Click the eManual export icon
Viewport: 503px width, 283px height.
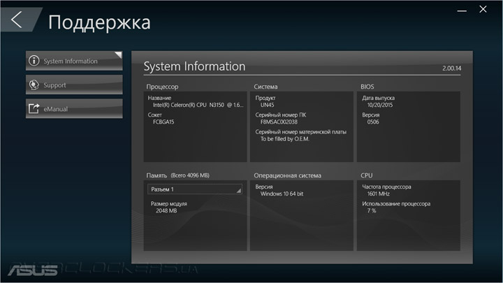[34, 109]
